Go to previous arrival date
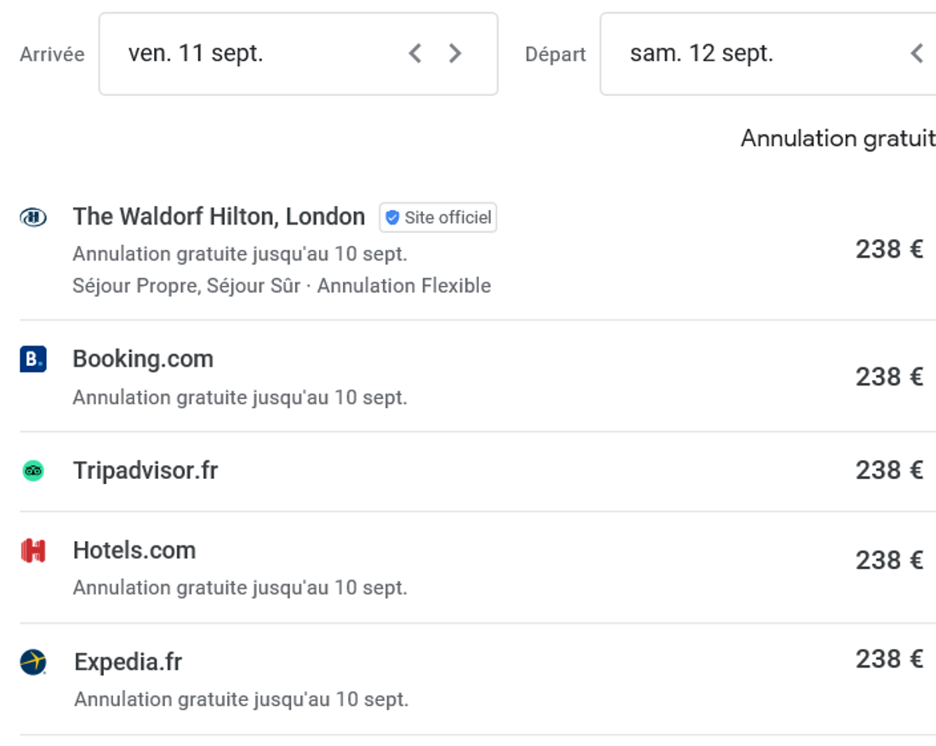Image resolution: width=936 pixels, height=746 pixels. (x=415, y=54)
